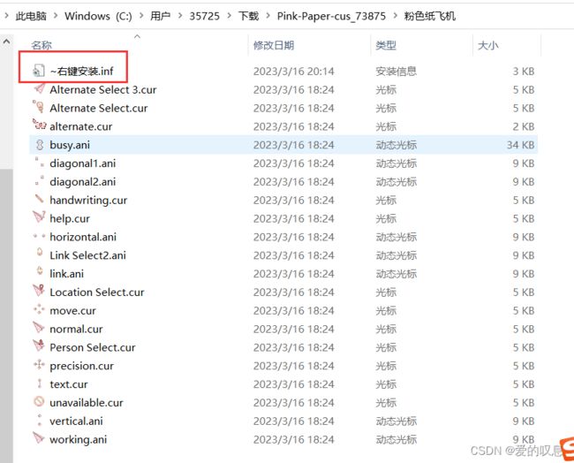Click the sort direction arrow above 名称

[x=137, y=36]
